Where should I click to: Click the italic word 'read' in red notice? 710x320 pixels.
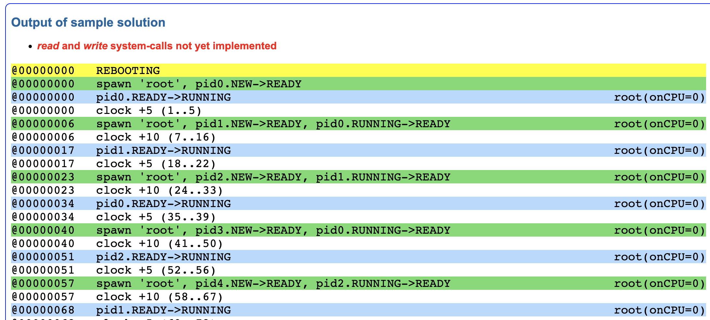[x=48, y=46]
